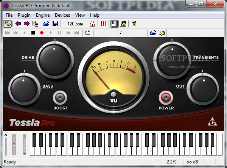
Task: Open the PlugIn menu
Action: (24, 15)
